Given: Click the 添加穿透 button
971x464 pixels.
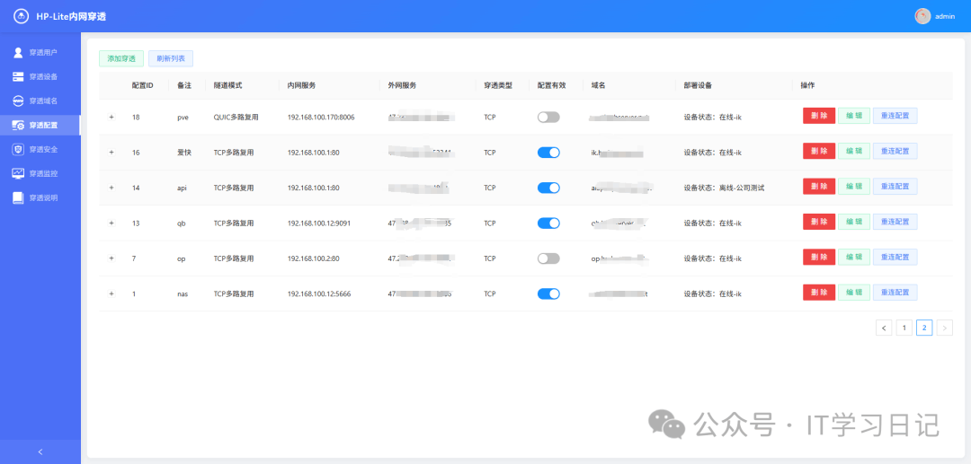Looking at the screenshot, I should (120, 58).
